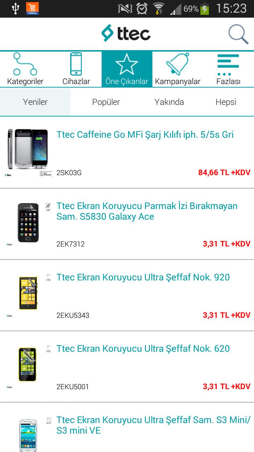This screenshot has width=254, height=452.
Task: Open the Sam. S3 Mini screen protector
Action: pyautogui.click(x=153, y=425)
